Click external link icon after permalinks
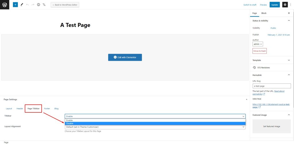Image resolution: width=294 pixels, height=144 pixels. [264, 94]
